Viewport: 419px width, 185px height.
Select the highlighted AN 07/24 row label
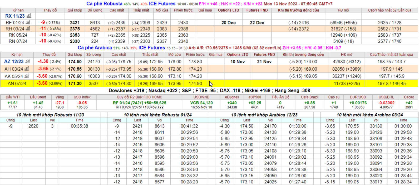(x=17, y=84)
